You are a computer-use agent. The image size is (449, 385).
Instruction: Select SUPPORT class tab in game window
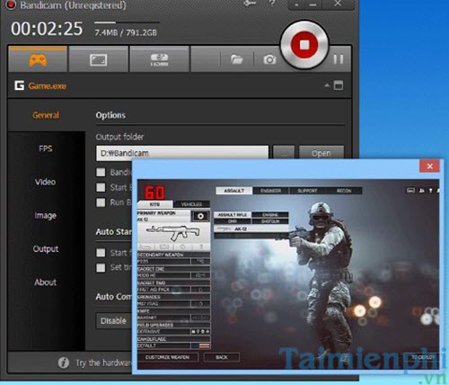click(307, 191)
